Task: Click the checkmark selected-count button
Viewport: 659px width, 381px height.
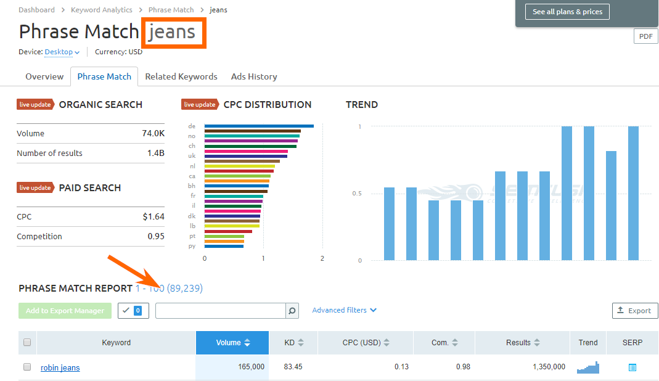Action: [x=133, y=311]
